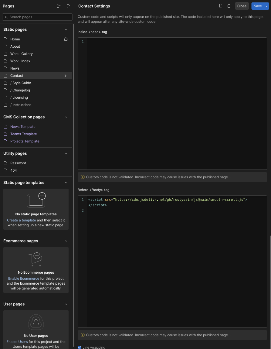Click the add static page template illustration

click(36, 200)
